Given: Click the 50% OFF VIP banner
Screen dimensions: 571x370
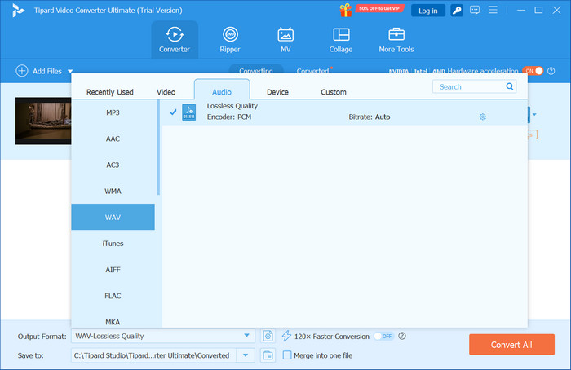Looking at the screenshot, I should [x=379, y=8].
